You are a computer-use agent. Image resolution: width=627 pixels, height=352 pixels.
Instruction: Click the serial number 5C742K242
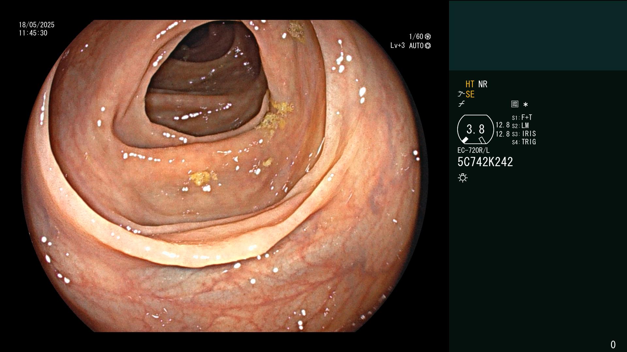coord(485,162)
